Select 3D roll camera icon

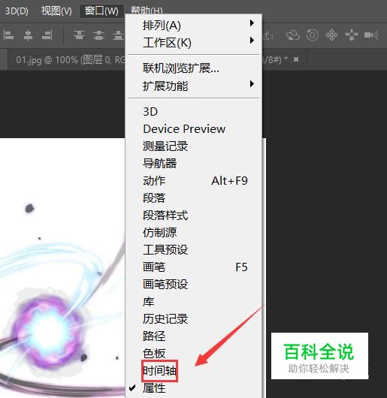(313, 35)
